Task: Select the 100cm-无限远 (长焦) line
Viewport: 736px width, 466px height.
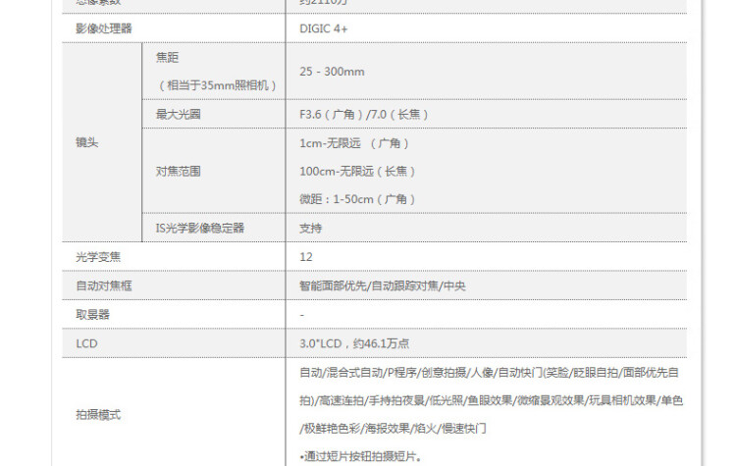Action: [357, 172]
